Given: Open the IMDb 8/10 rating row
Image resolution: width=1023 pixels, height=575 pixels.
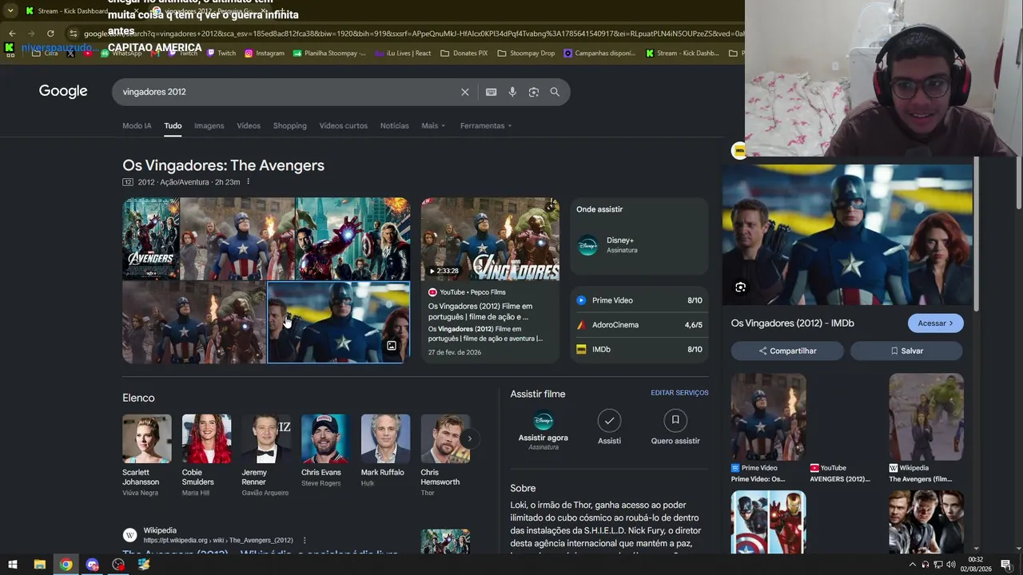Looking at the screenshot, I should [639, 349].
